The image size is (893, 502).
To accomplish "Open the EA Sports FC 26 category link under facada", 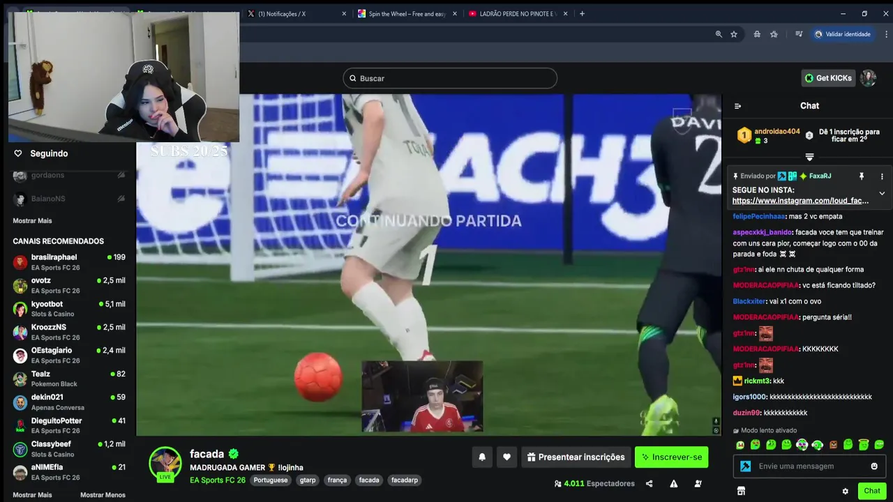I will [218, 480].
